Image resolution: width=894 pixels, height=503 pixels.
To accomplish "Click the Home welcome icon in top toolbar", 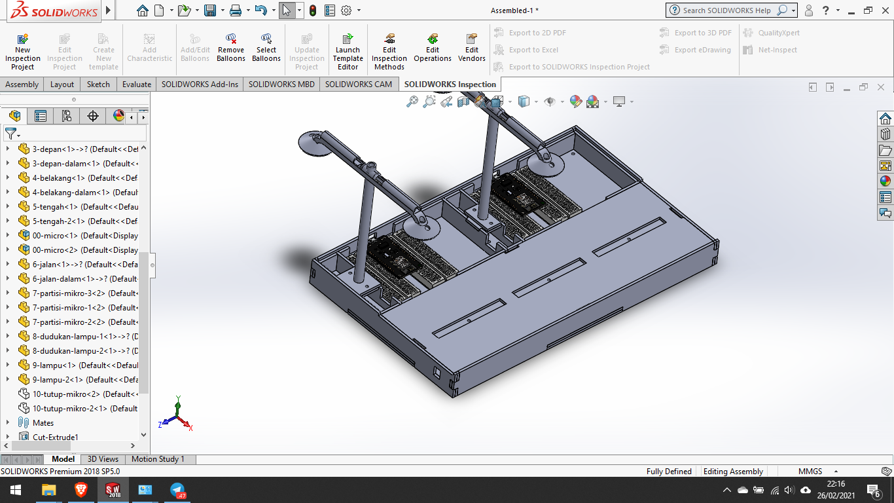I will pyautogui.click(x=143, y=10).
